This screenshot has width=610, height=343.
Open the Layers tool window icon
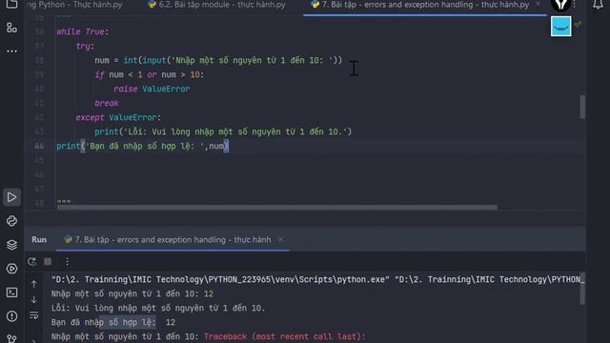point(11,245)
